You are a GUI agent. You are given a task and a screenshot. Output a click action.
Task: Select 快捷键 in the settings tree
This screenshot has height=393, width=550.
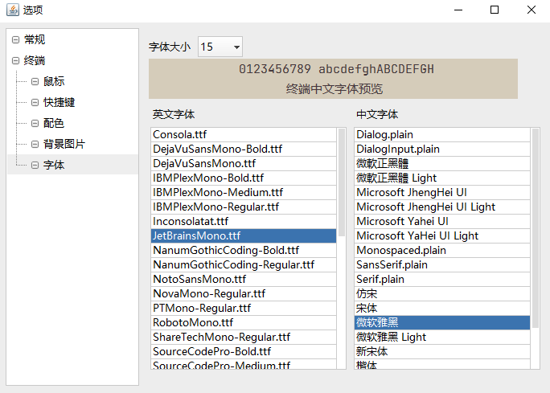point(59,102)
